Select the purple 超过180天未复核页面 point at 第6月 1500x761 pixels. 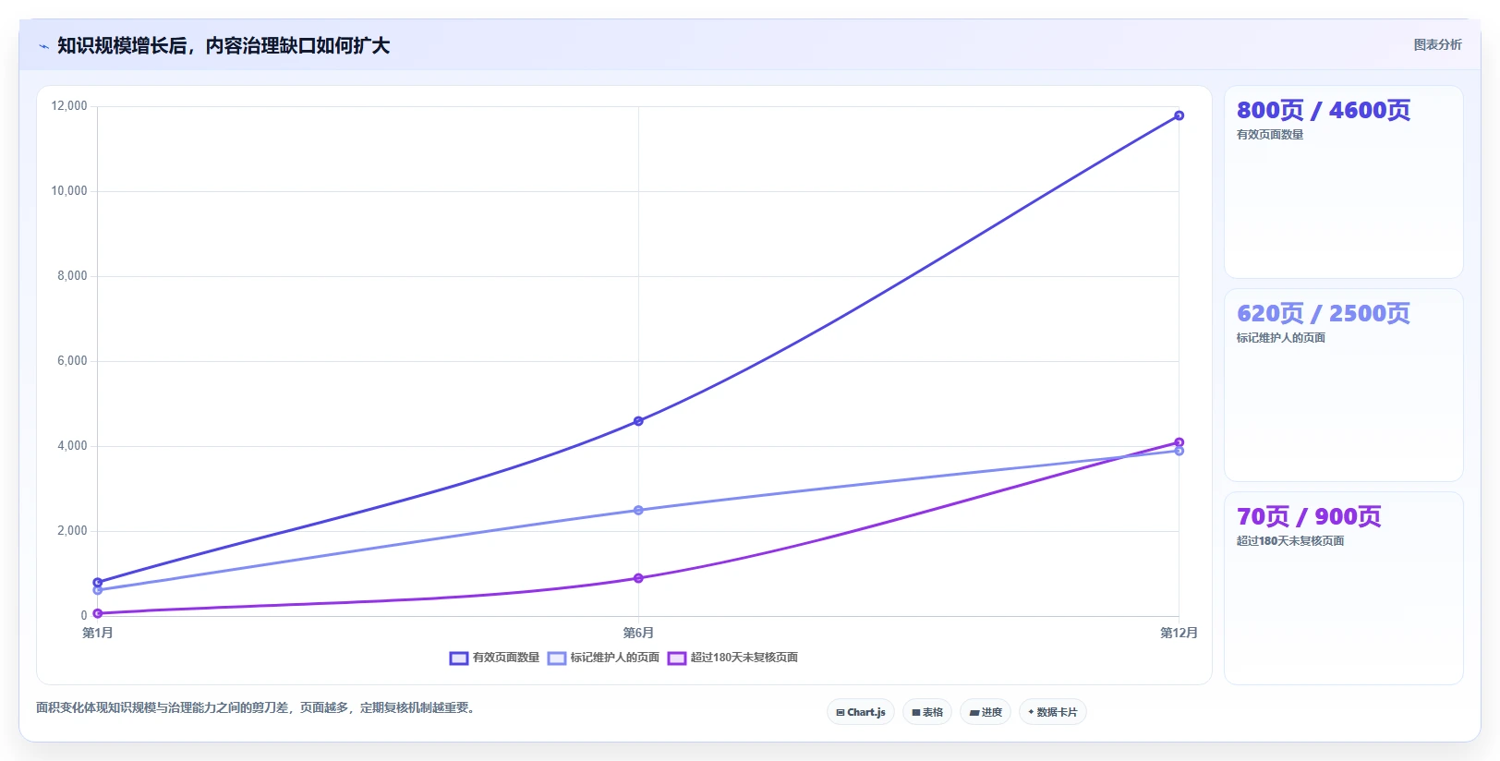pyautogui.click(x=638, y=578)
